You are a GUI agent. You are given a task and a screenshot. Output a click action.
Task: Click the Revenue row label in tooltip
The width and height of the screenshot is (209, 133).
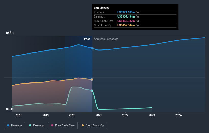click(99, 12)
